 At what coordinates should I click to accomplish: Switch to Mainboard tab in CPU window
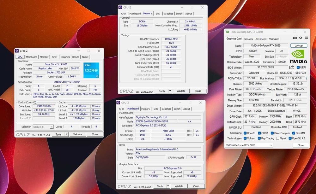[x=31, y=57]
